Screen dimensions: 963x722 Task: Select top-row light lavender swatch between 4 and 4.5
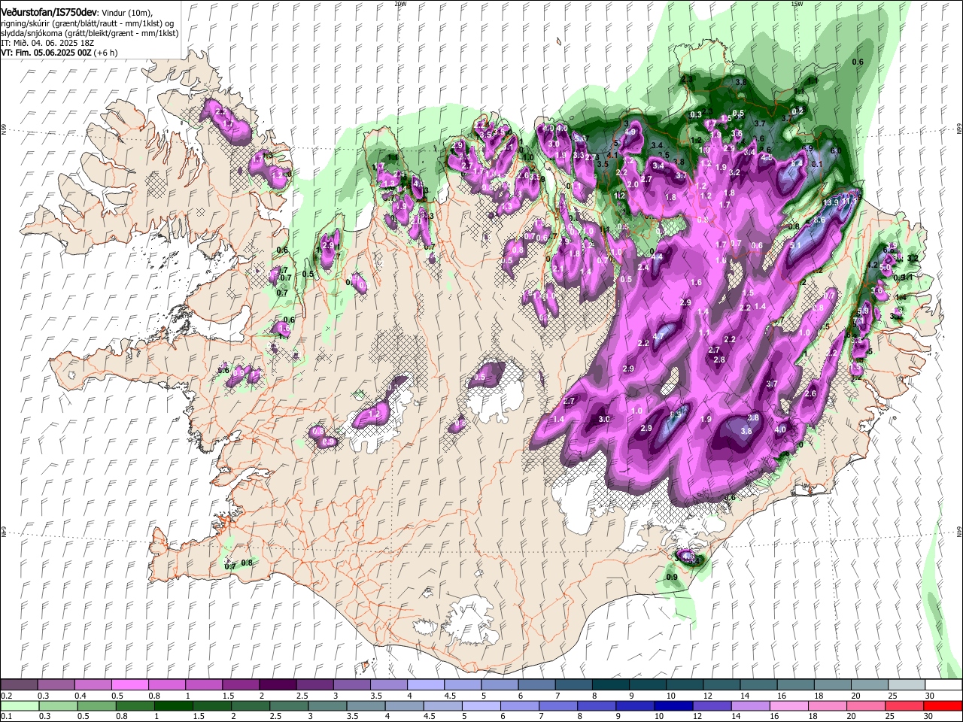(425, 684)
